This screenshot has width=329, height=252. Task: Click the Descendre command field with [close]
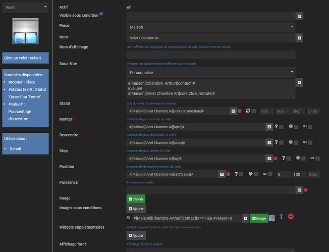[196, 142]
